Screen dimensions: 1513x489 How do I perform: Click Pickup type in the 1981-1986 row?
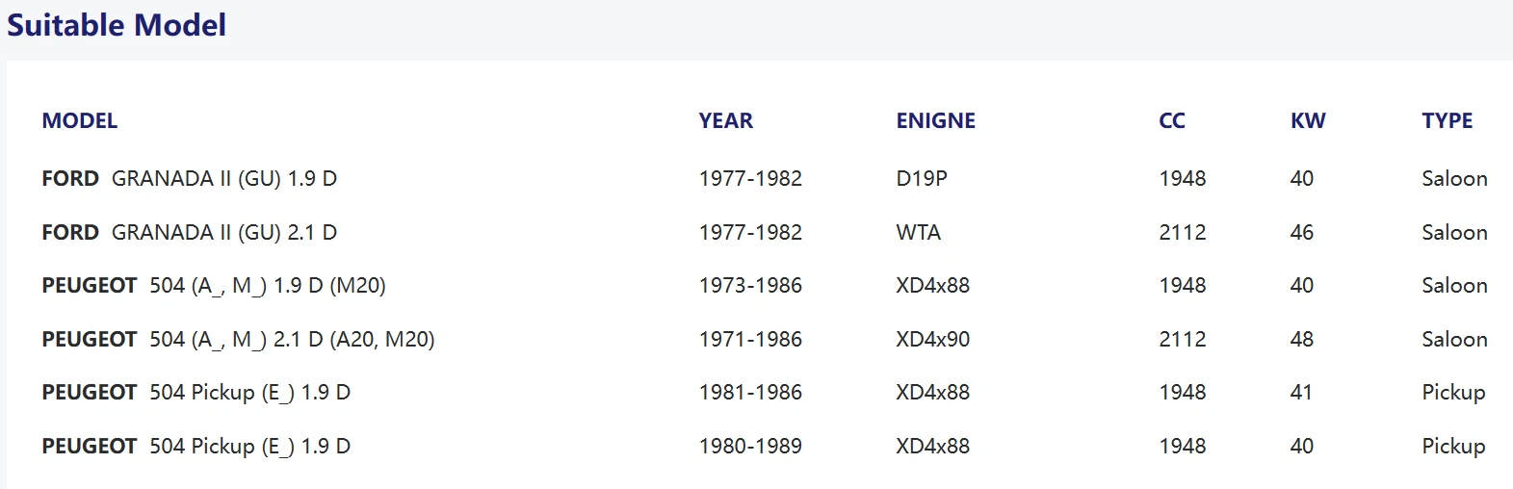click(x=1453, y=393)
